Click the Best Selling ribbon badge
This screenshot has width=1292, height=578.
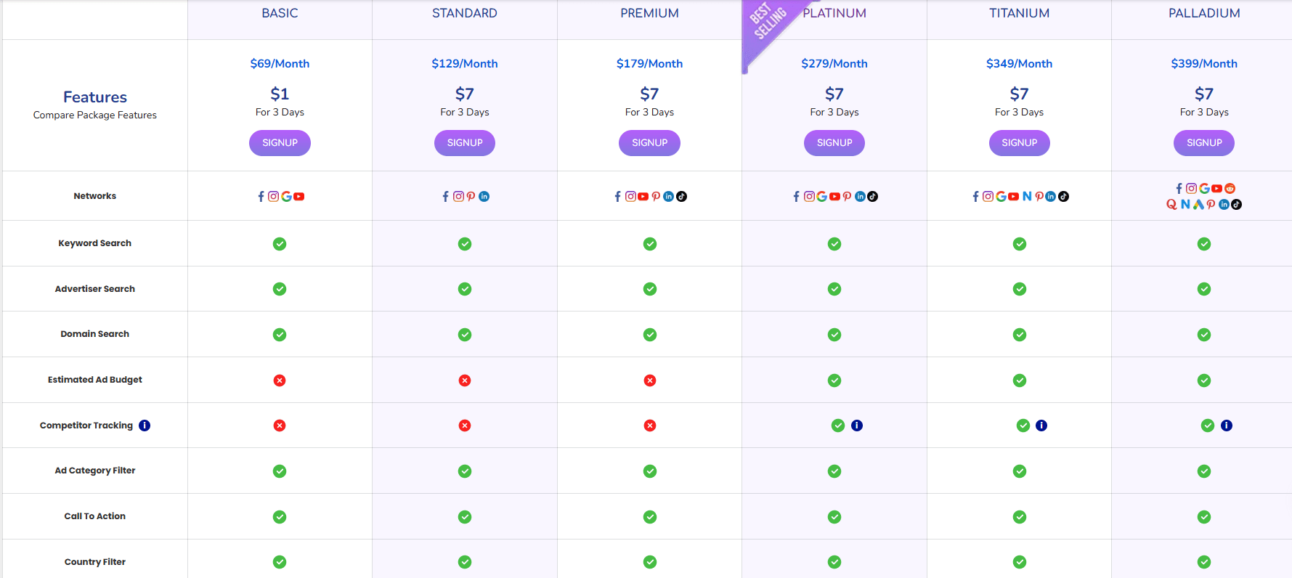[768, 25]
